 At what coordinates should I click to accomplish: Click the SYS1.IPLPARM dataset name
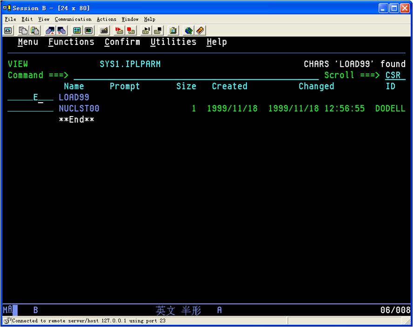pyautogui.click(x=130, y=64)
